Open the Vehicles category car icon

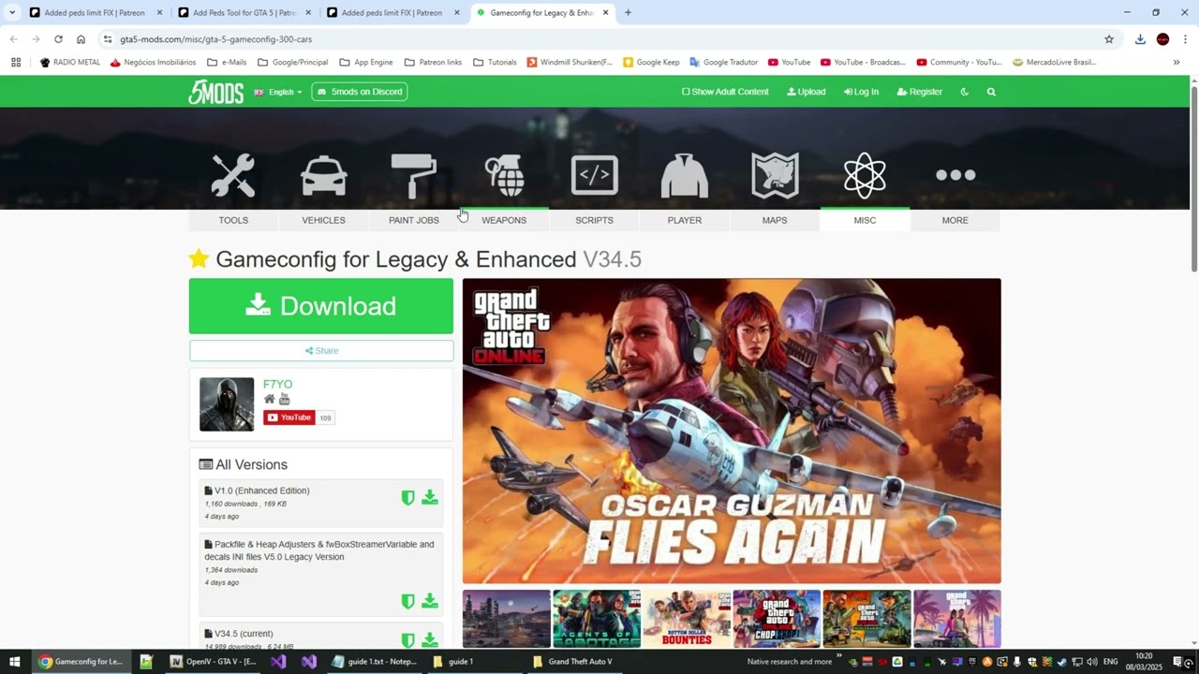tap(323, 175)
